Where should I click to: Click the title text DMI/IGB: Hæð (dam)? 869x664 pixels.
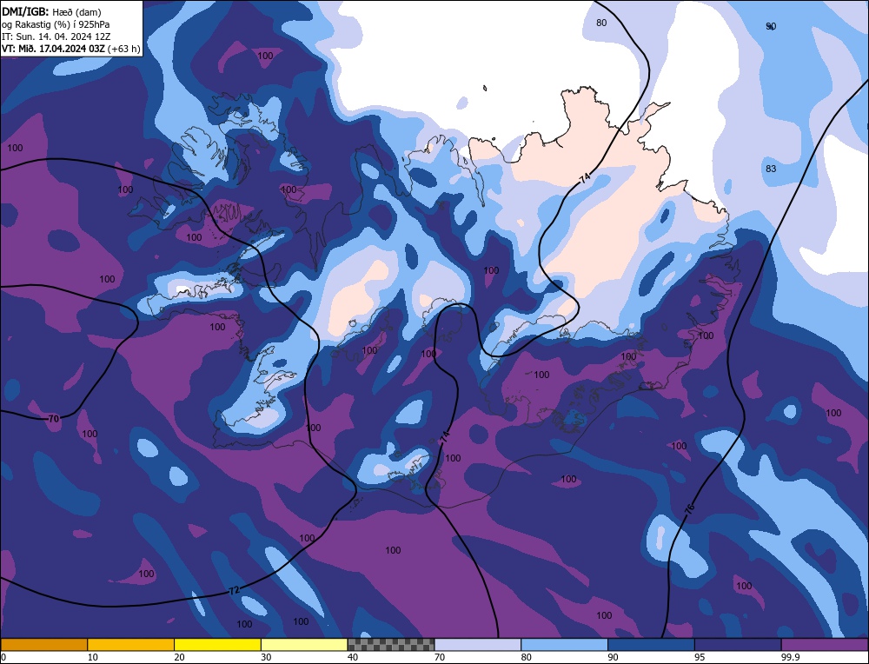click(51, 11)
